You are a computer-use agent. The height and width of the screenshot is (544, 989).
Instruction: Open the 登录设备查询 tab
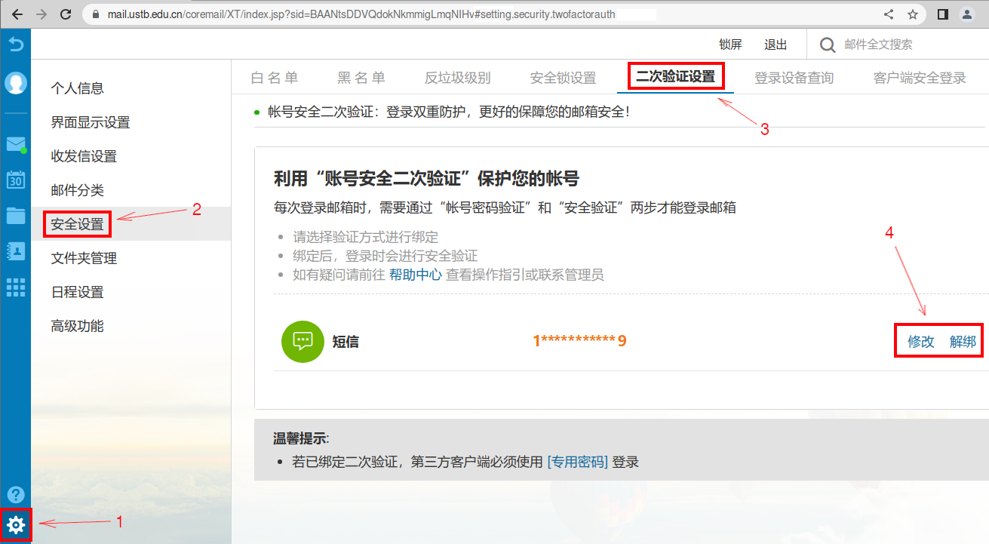pos(794,78)
